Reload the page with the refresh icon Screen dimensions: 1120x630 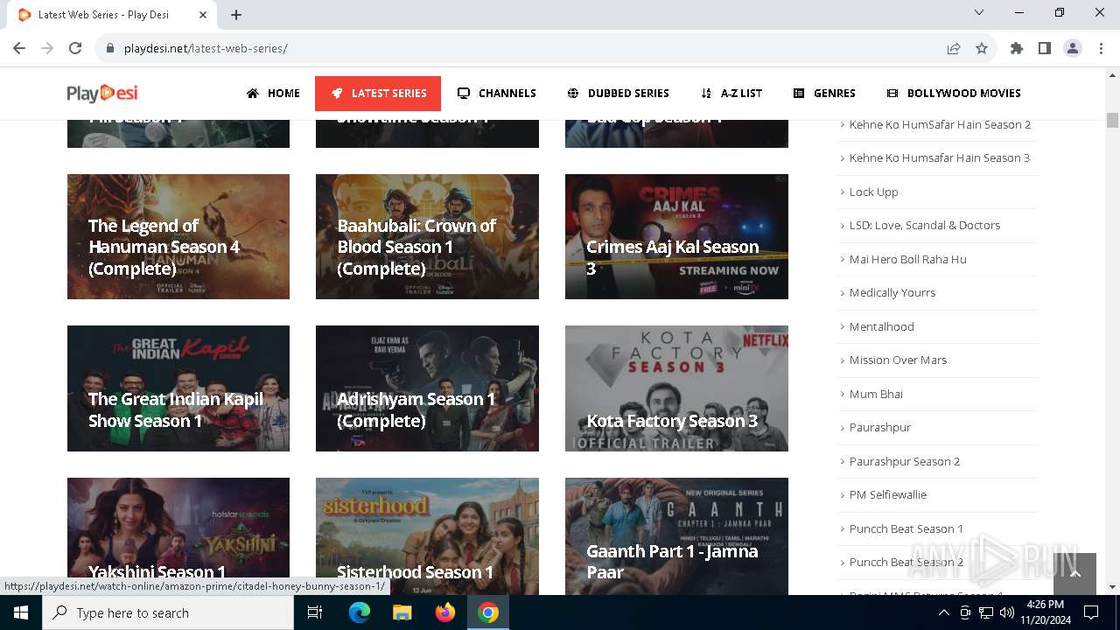[x=75, y=48]
